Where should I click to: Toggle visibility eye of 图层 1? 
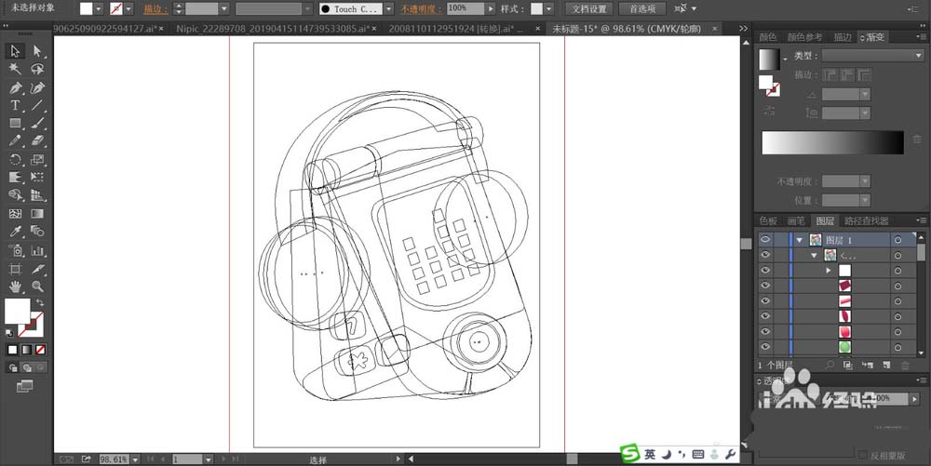pos(764,240)
